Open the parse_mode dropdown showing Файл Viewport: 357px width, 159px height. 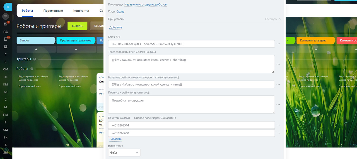tap(124, 153)
